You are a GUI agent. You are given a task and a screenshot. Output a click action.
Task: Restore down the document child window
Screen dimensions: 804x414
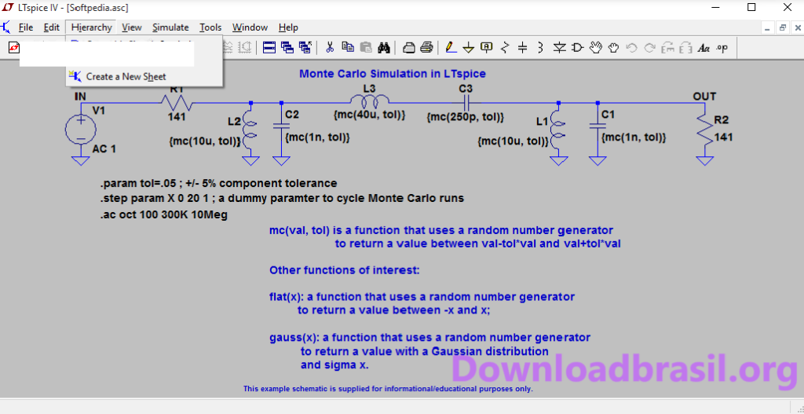[783, 27]
